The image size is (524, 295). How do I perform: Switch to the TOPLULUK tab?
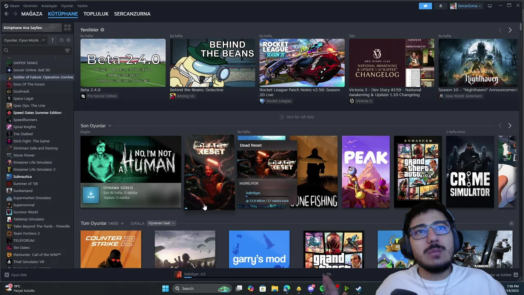click(96, 14)
